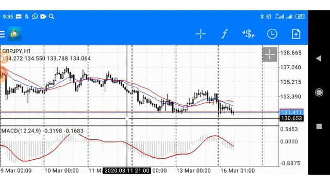Tap the 9 Mar 00:00 time label
The height and width of the screenshot is (185, 330).
click(16, 171)
